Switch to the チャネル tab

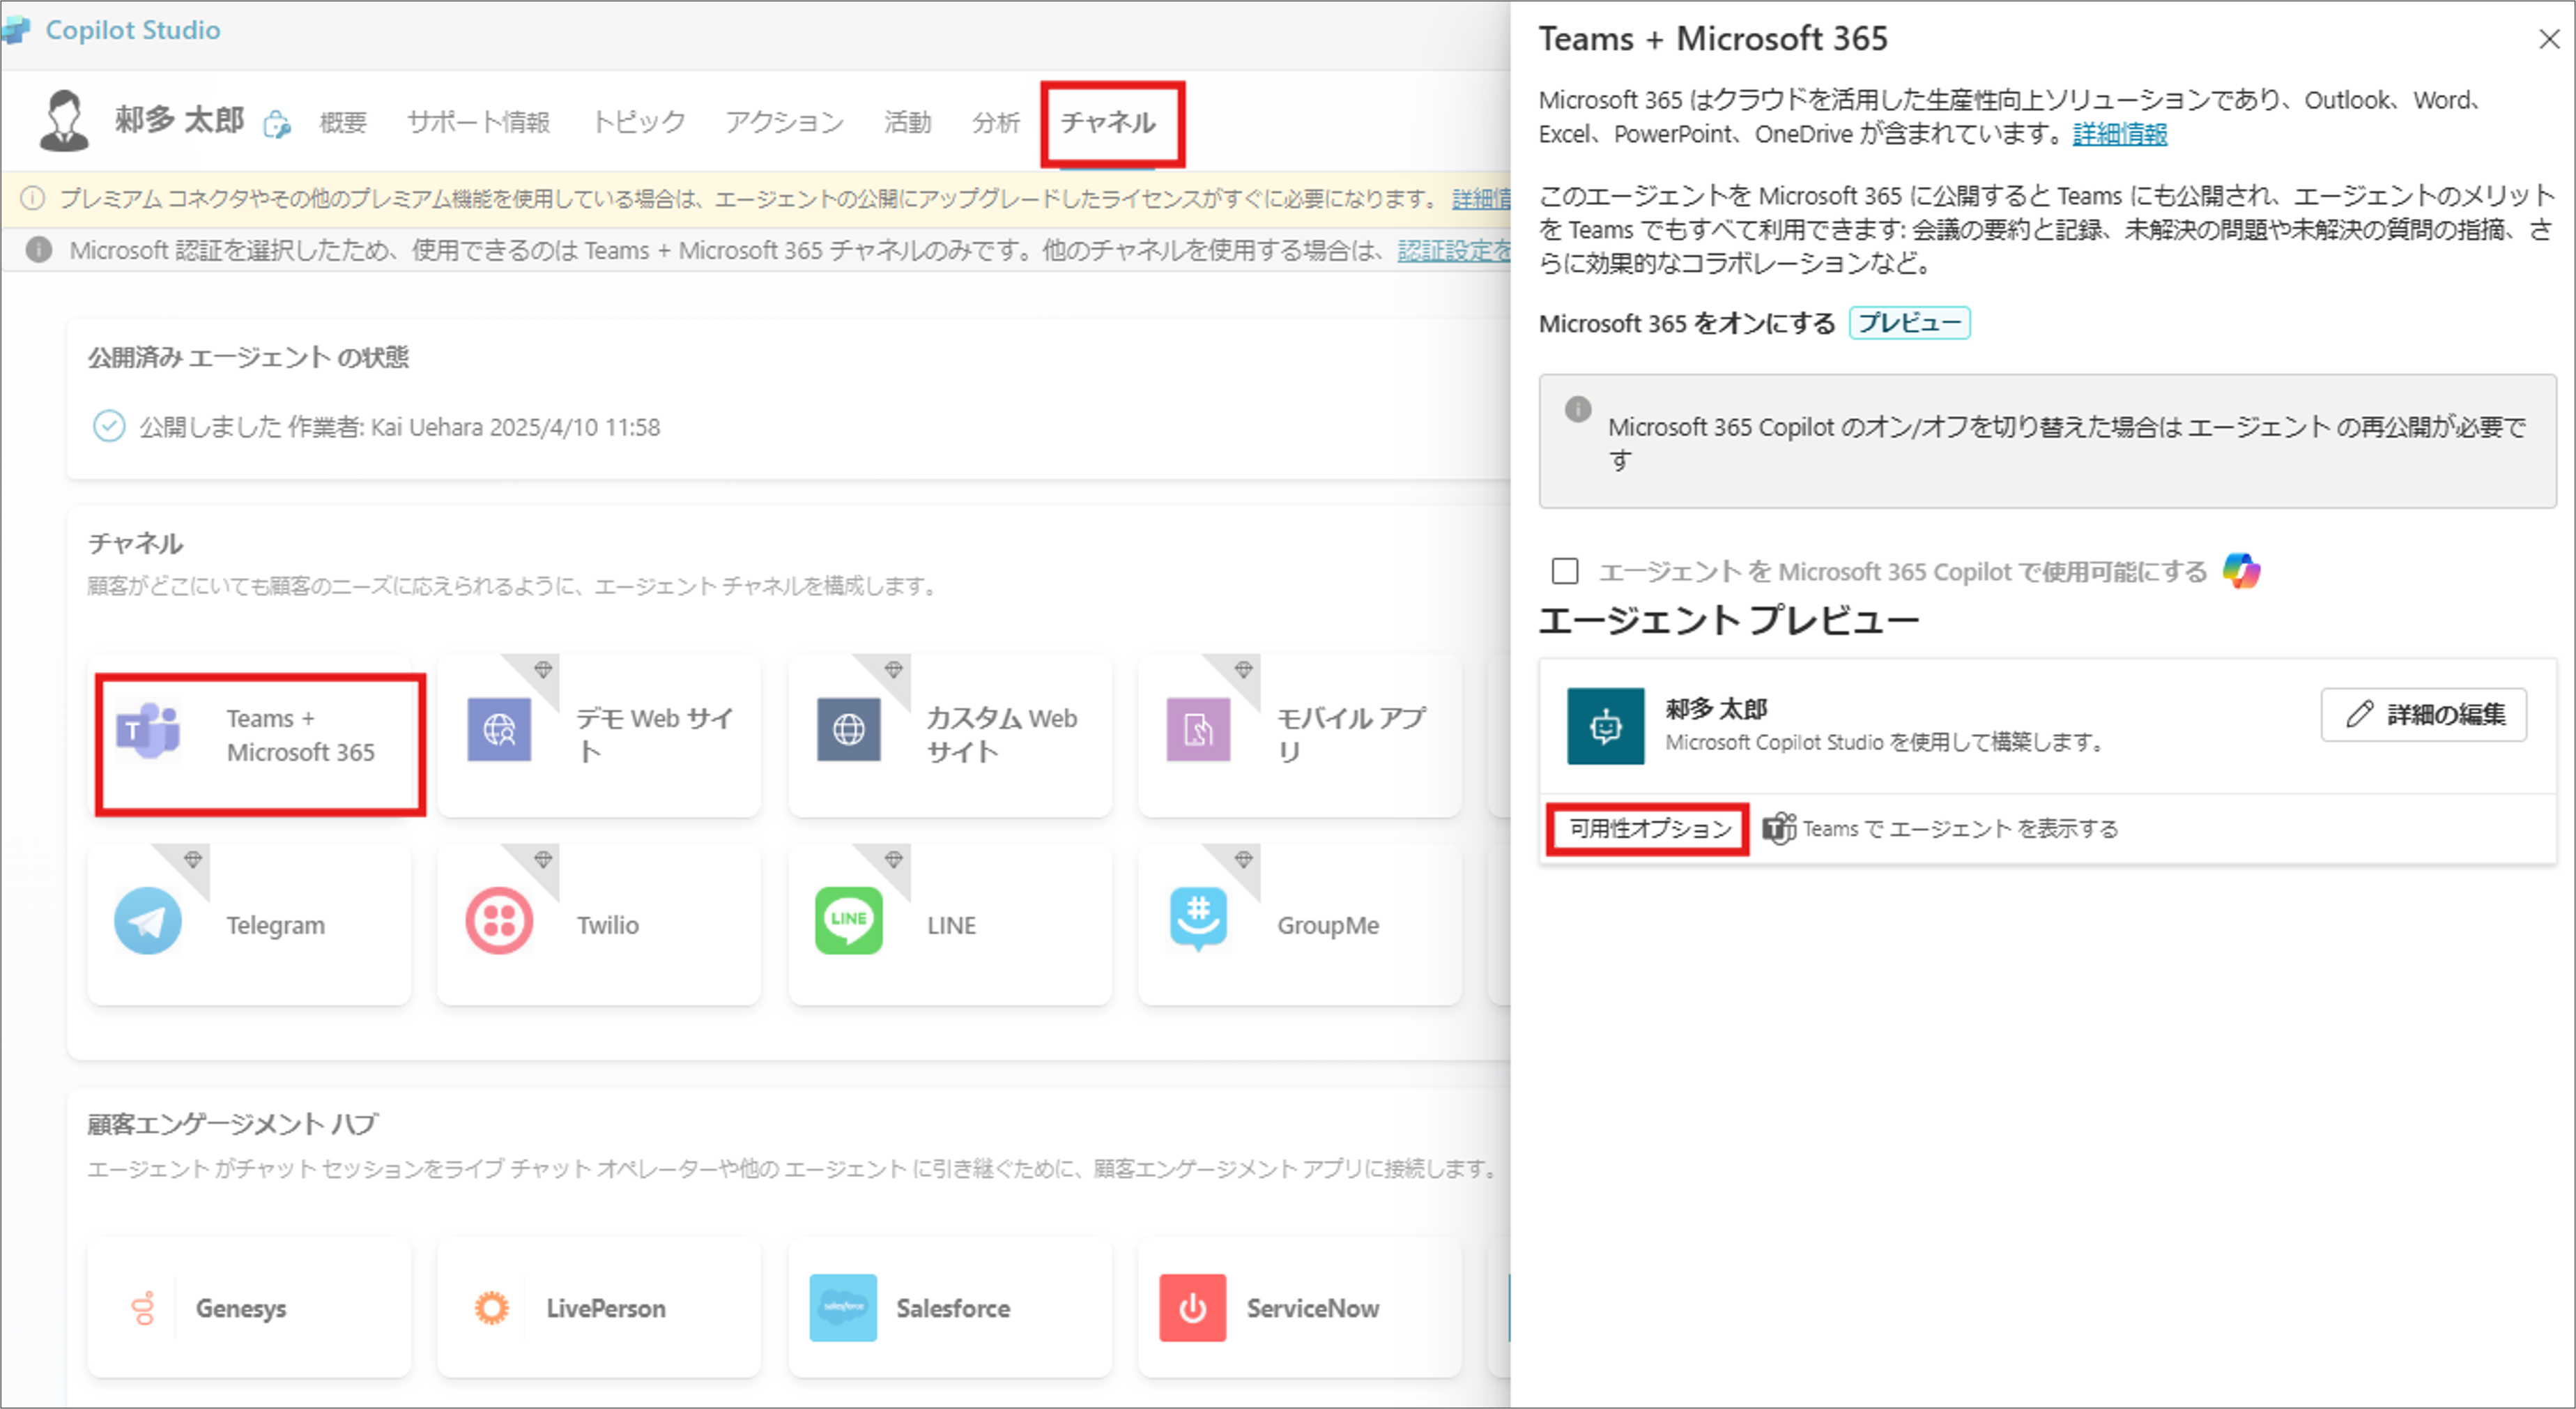click(x=1108, y=123)
